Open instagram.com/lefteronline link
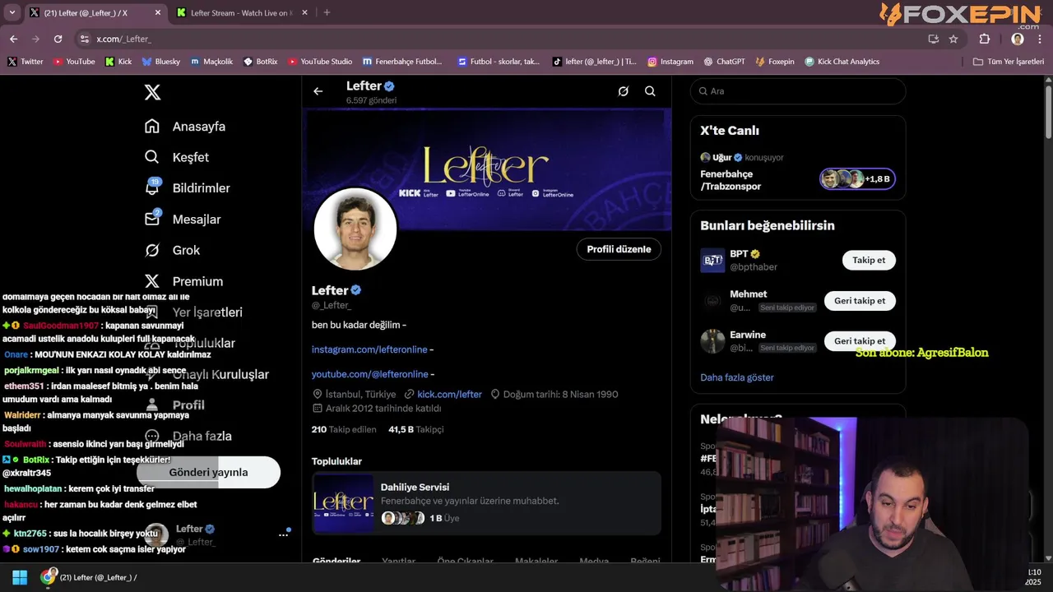 coord(369,349)
